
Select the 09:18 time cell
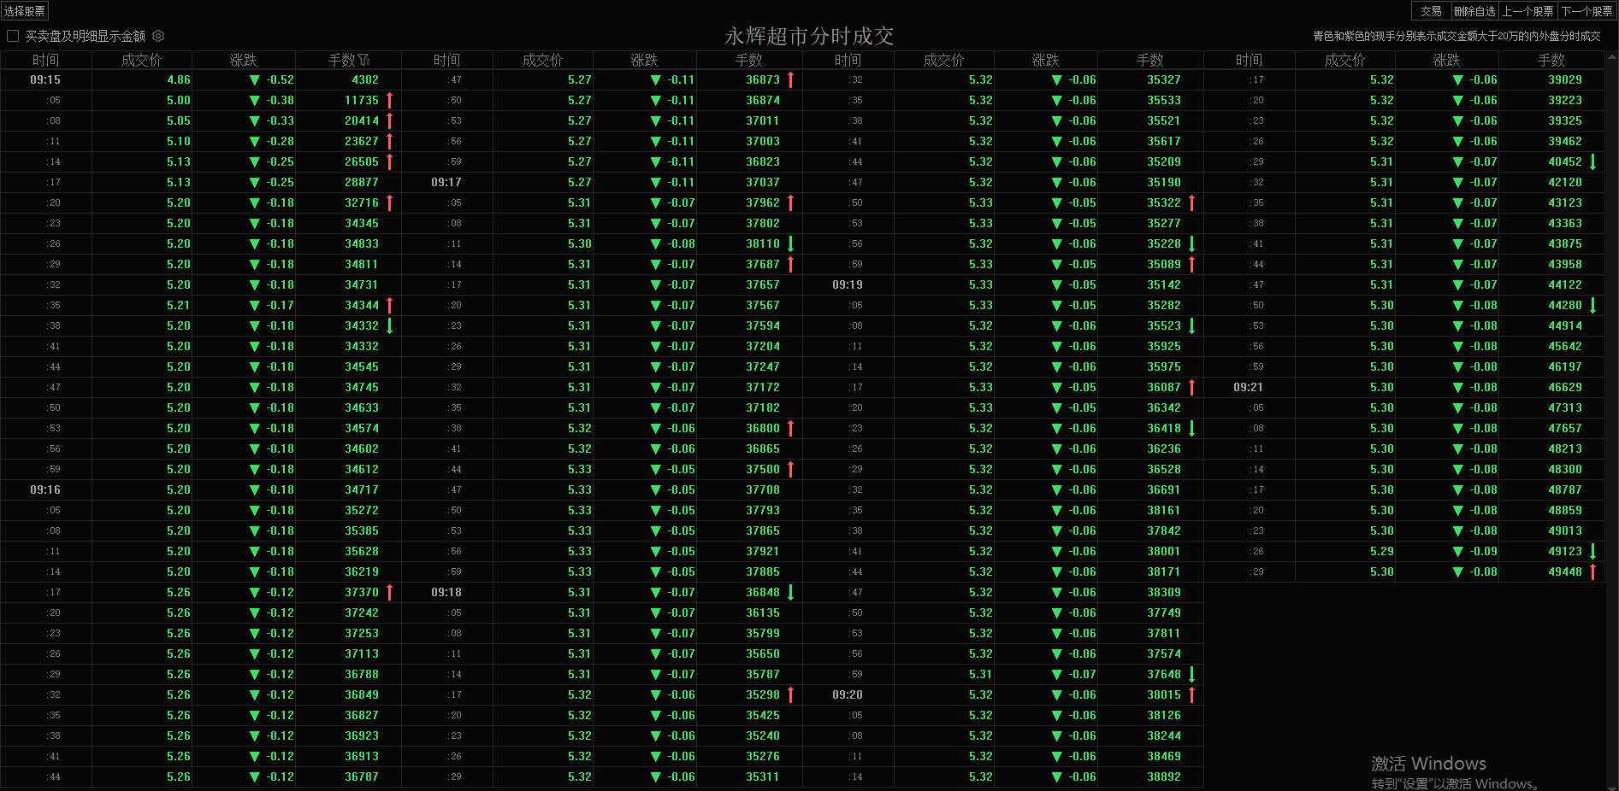[x=446, y=592]
